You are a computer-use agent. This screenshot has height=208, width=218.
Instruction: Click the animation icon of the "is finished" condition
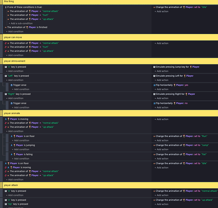click(6, 27)
